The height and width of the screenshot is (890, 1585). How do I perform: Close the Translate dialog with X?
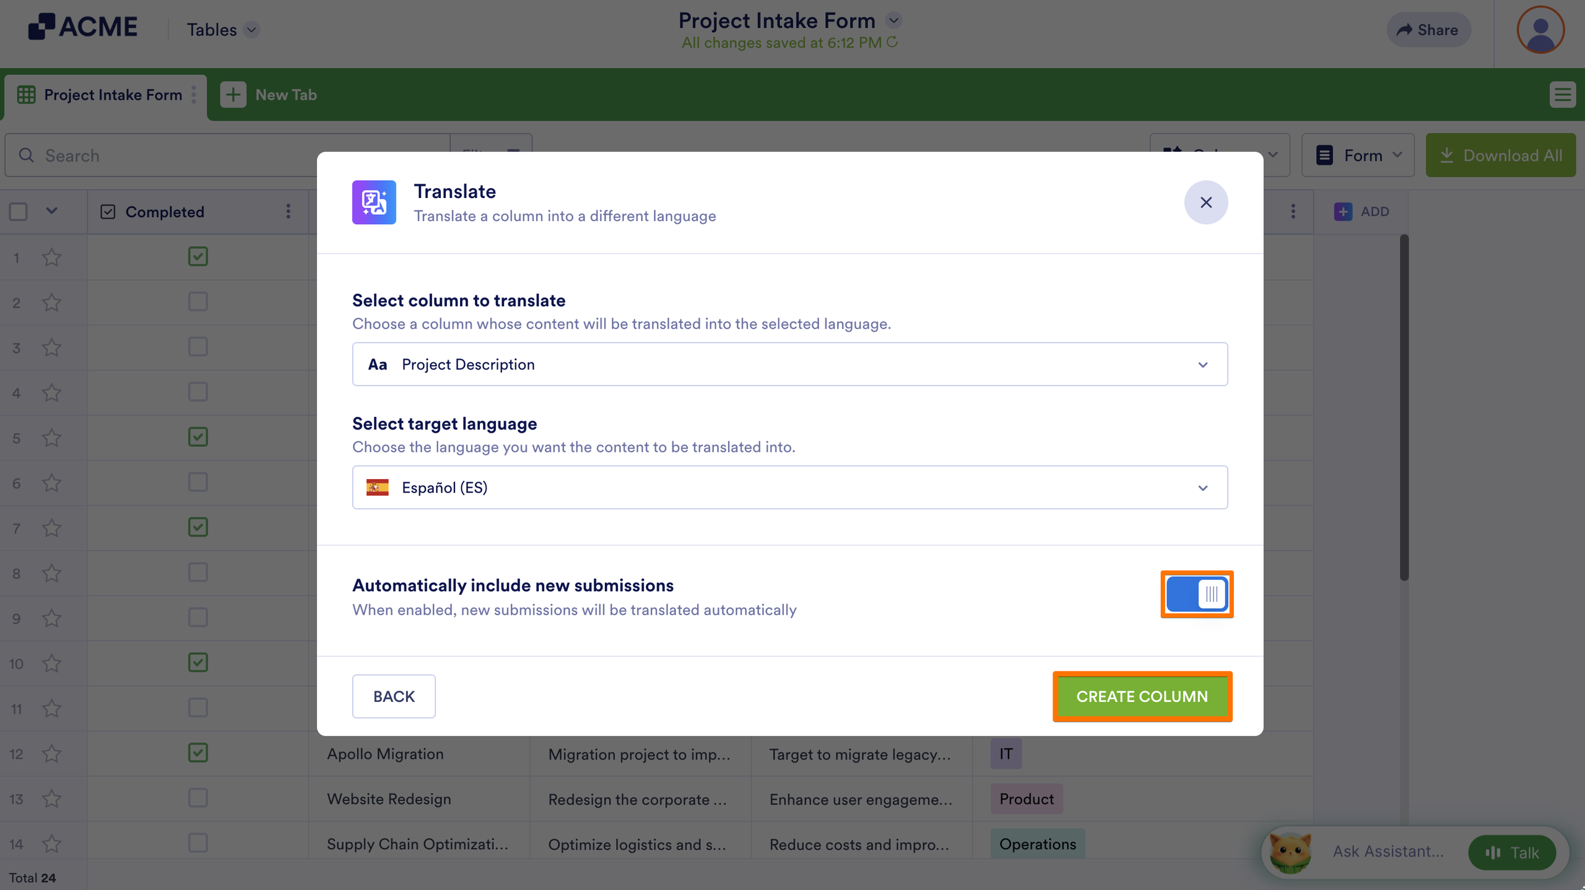pyautogui.click(x=1205, y=202)
